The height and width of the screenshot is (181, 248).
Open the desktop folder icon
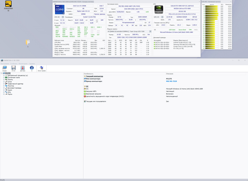28,43
